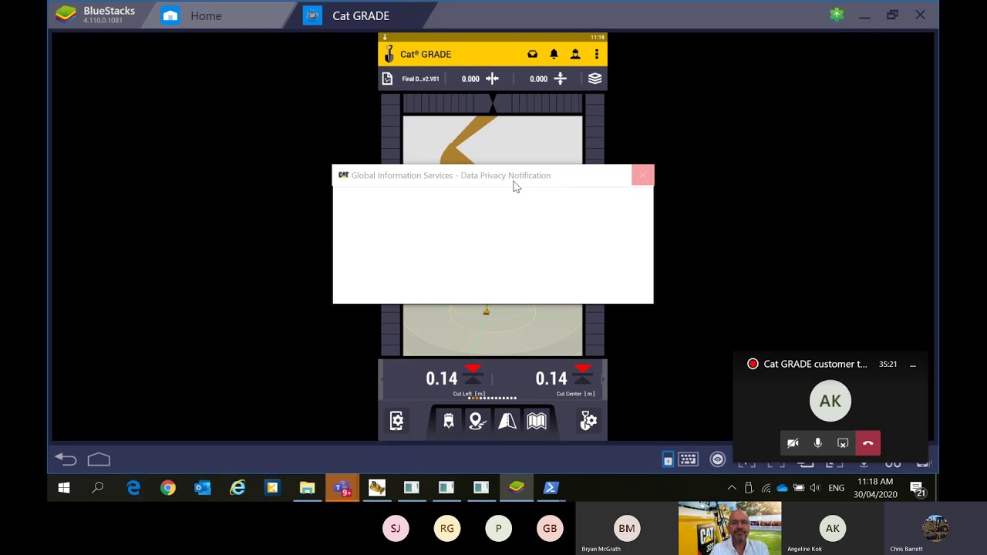Image resolution: width=987 pixels, height=555 pixels.
Task: Switch ENG input language
Action: [837, 488]
